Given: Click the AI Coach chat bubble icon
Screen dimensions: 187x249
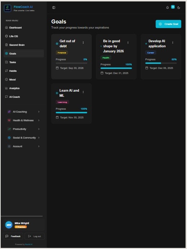Looking at the screenshot, I should 6,97.
